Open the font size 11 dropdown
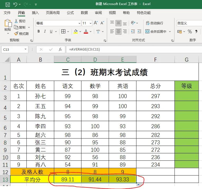This screenshot has width=202, height=189. 91,23
